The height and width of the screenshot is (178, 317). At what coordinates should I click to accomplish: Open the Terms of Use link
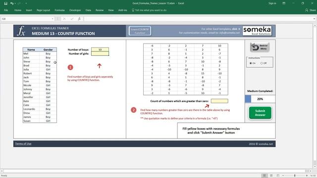point(23,144)
